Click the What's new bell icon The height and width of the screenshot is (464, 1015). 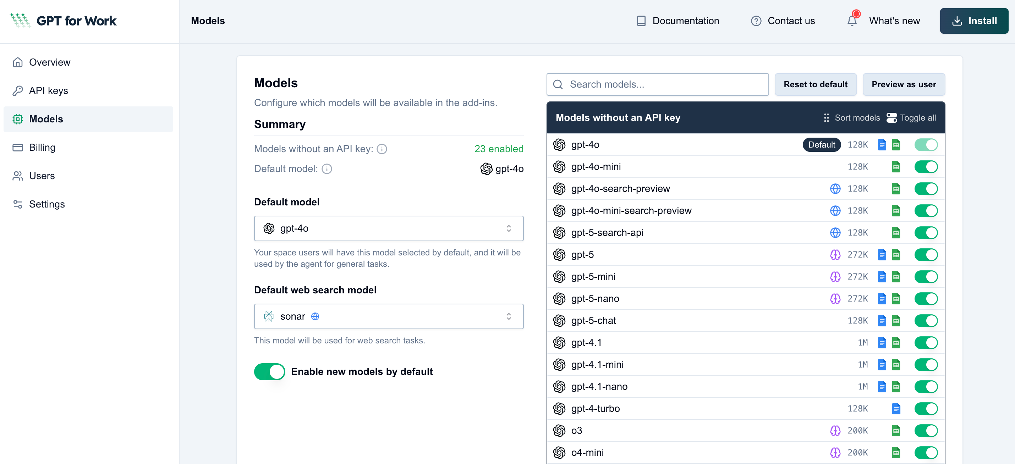point(852,21)
